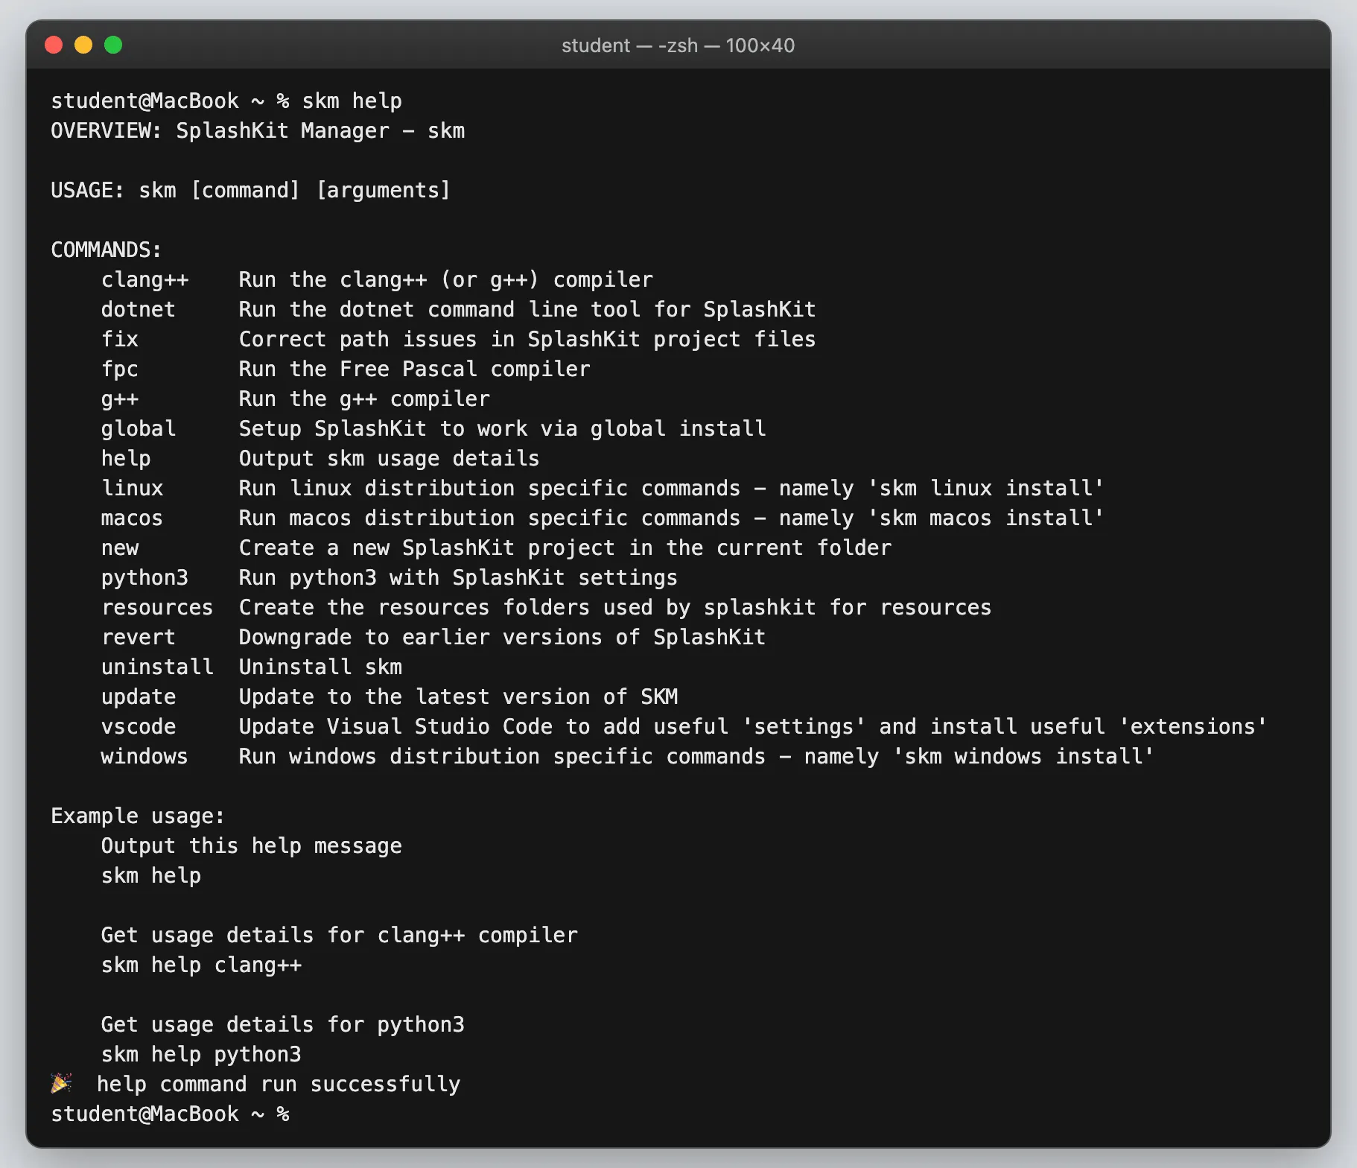
Task: Select the 'windows' command name in the list
Action: point(144,757)
